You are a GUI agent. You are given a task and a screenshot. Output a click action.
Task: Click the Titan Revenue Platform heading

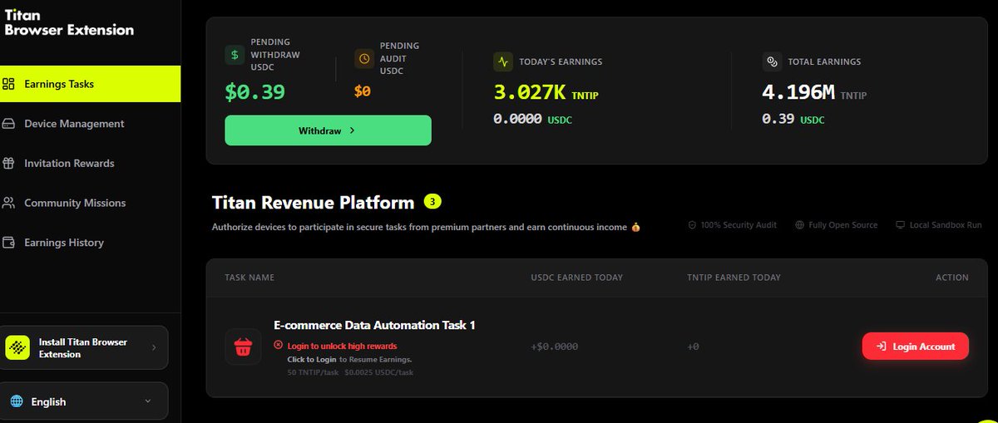click(x=313, y=203)
